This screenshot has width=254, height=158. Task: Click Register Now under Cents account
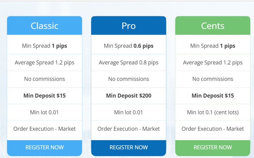[x=213, y=147]
